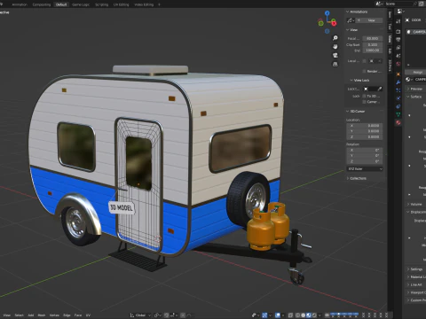The height and width of the screenshot is (319, 426).
Task: Open View Layer properties tab icon
Action: click(x=398, y=48)
